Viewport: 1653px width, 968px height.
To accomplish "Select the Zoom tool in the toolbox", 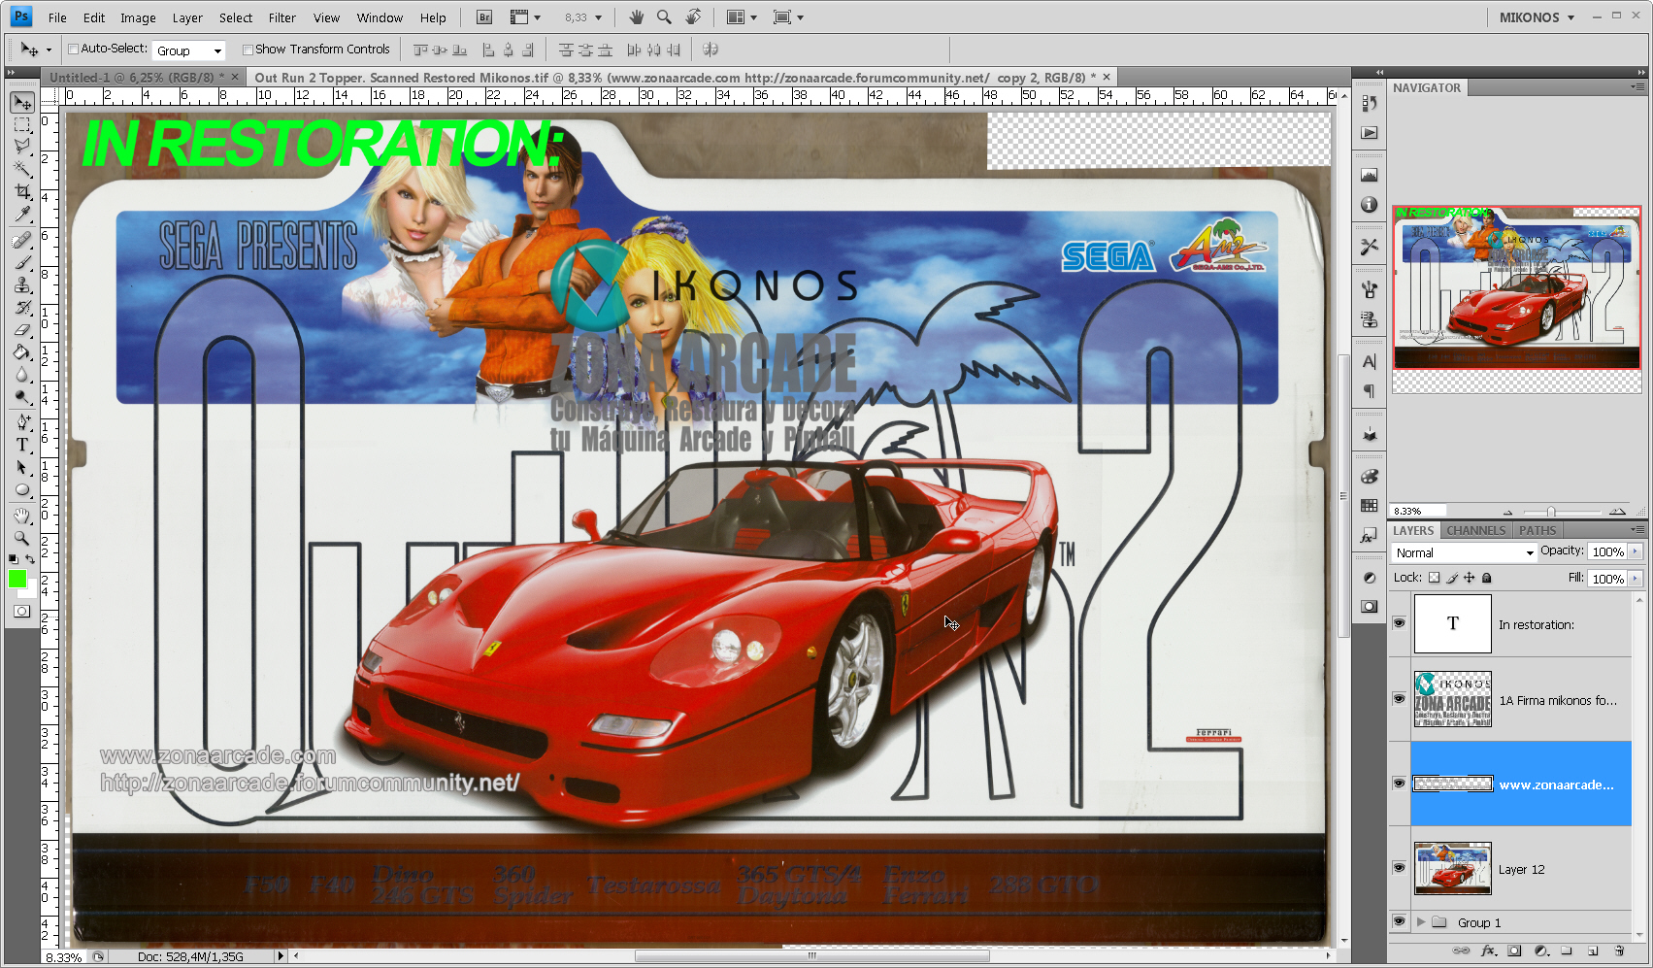I will [21, 538].
